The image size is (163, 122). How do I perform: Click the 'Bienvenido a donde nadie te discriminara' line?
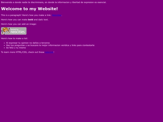[x=54, y=2]
